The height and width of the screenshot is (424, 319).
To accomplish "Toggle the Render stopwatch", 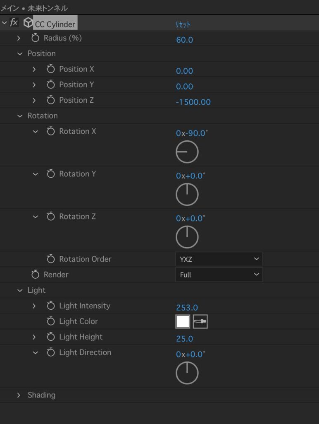I will point(35,275).
